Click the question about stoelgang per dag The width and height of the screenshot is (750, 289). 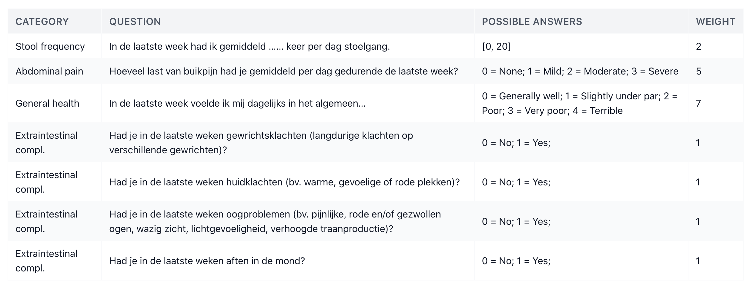(249, 46)
